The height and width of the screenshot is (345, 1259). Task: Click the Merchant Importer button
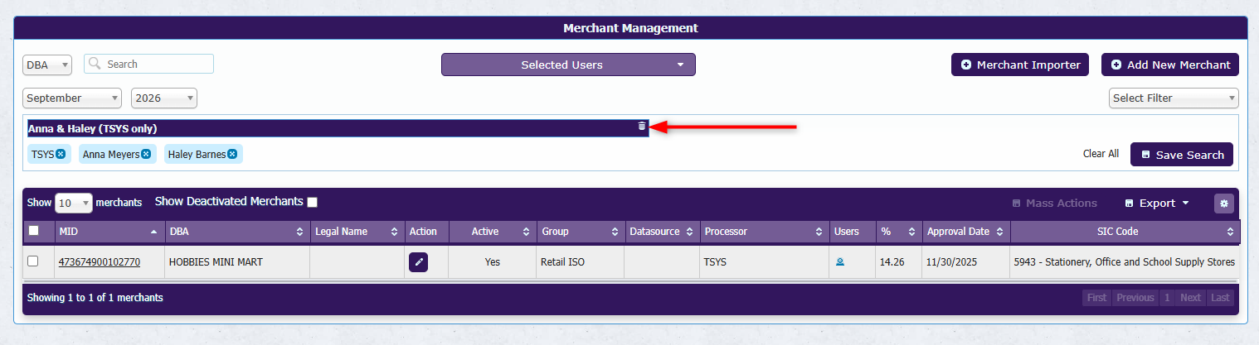tap(1020, 65)
